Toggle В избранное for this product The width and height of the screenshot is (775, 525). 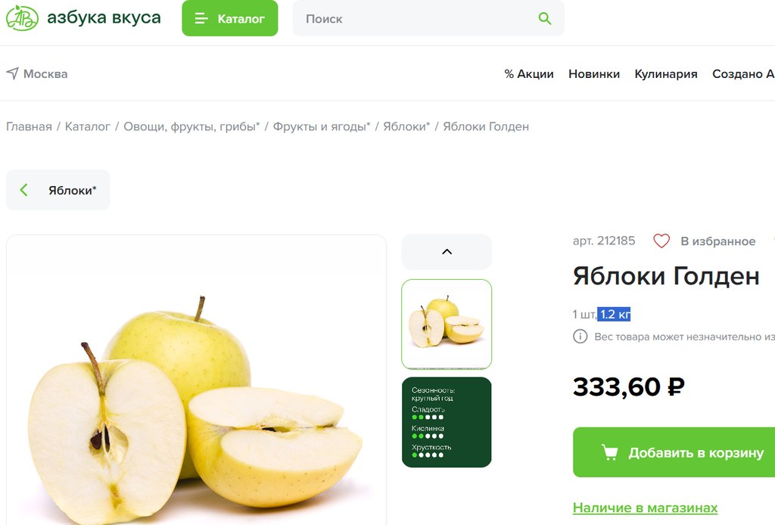(x=705, y=241)
